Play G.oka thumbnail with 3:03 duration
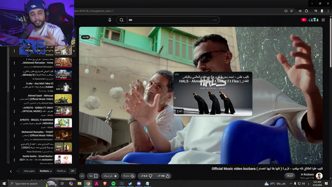Viewport: 332px width, 187px height. coord(63,87)
